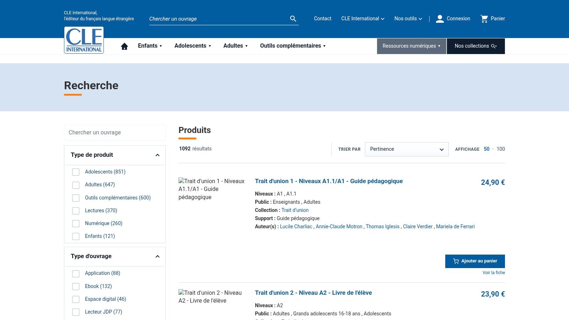Viewport: 569px width, 320px height.
Task: Open Trait d'union 2 Livre de l'élève title
Action: 313,293
